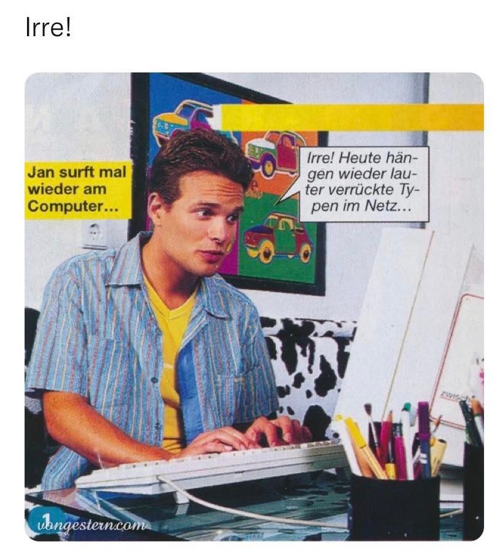Click the speech bubble with "Irre! Heute" text
500x558 pixels.
[364, 183]
